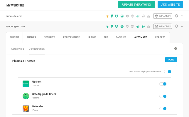Image resolution: width=189 pixels, height=117 pixels.
Task: Toggle Auto update all plugins and themes
Action: pyautogui.click(x=168, y=72)
